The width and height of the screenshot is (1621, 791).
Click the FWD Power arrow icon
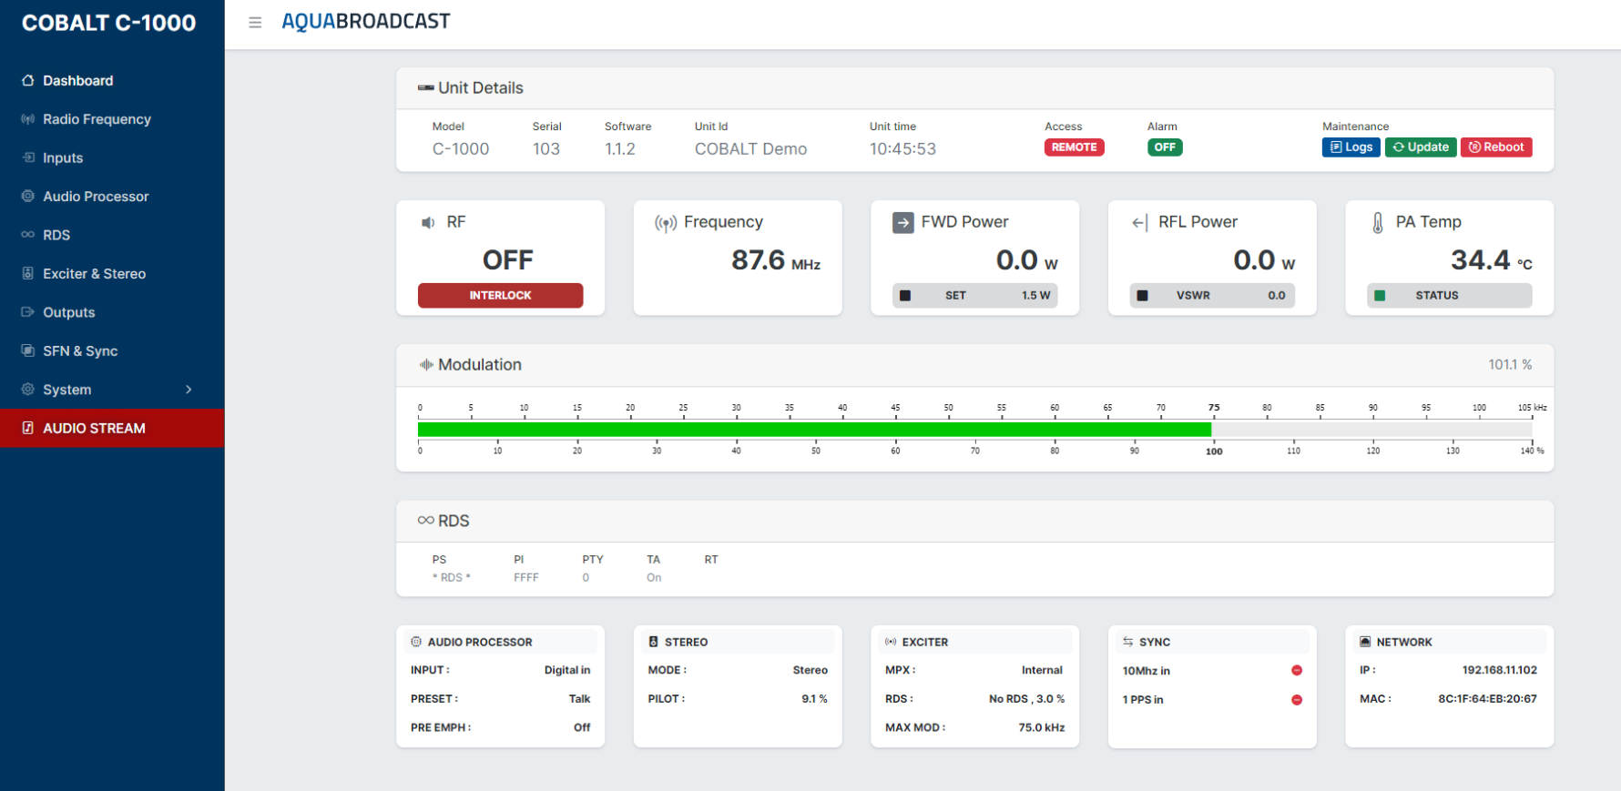tap(902, 222)
